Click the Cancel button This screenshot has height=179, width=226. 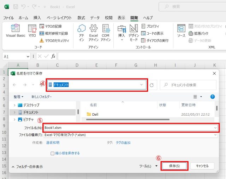coord(202,166)
